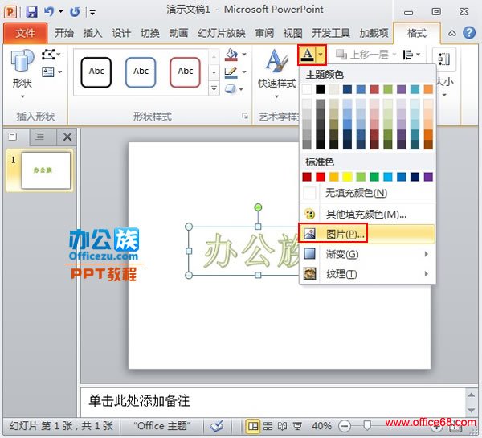Image resolution: width=482 pixels, height=438 pixels.
Task: Open the 形状样式 dialog launcher
Action: tap(245, 116)
